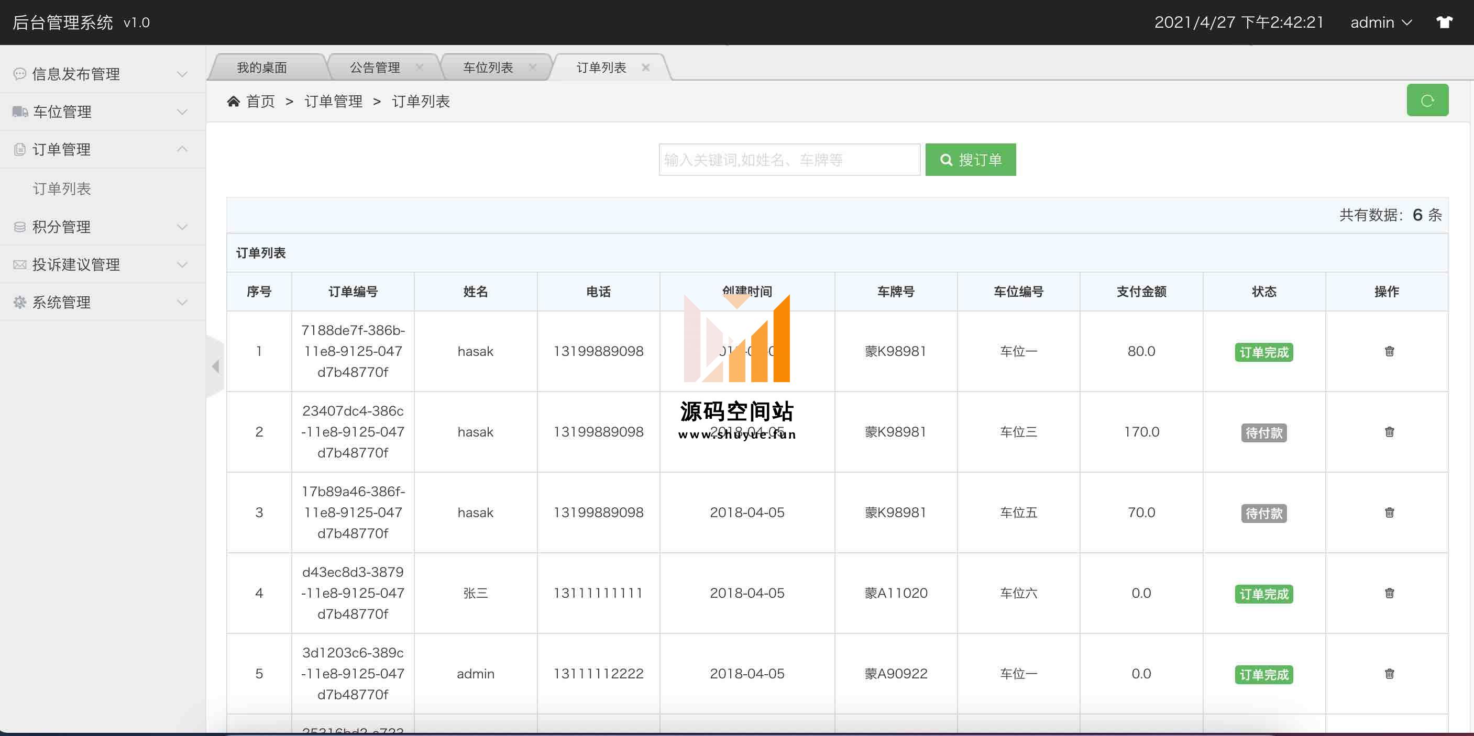1474x736 pixels.
Task: Click the 系统管理 gear icon
Action: tap(19, 303)
